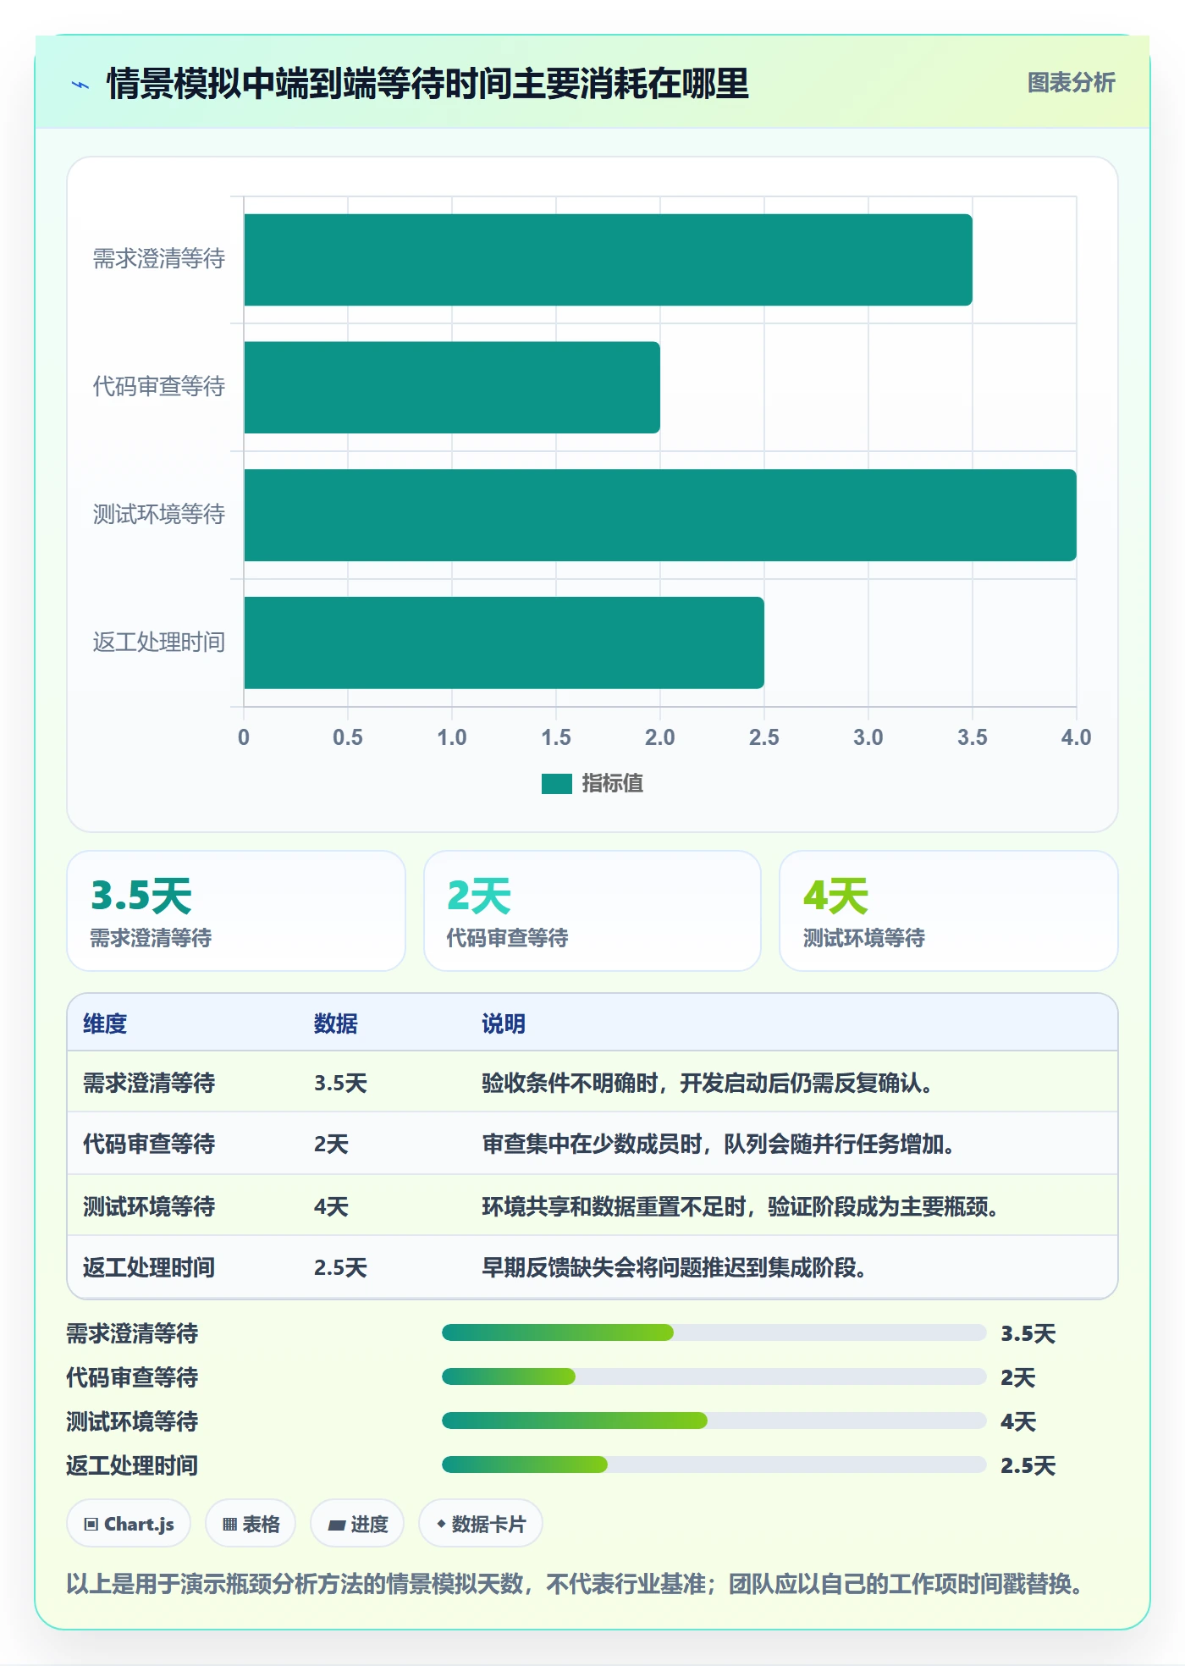Open the 3.5天 data card
This screenshot has width=1185, height=1666.
(x=236, y=911)
